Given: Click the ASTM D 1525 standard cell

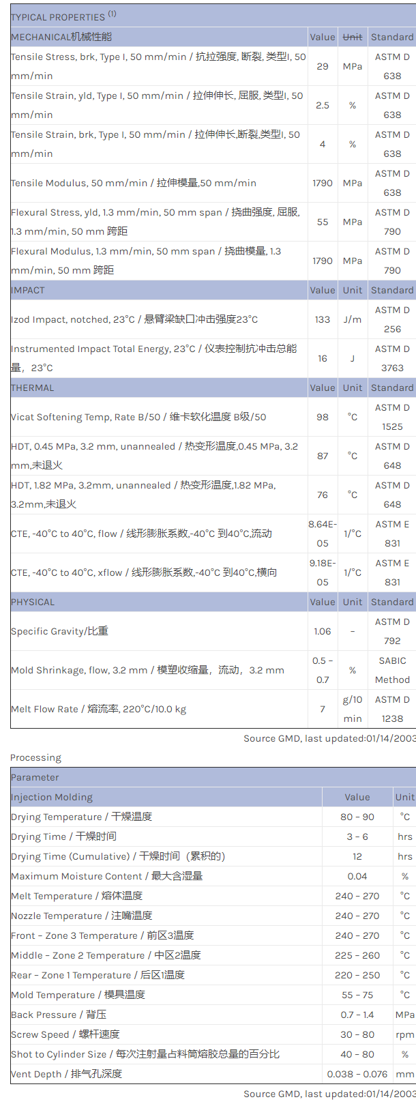Looking at the screenshot, I should pos(392,417).
